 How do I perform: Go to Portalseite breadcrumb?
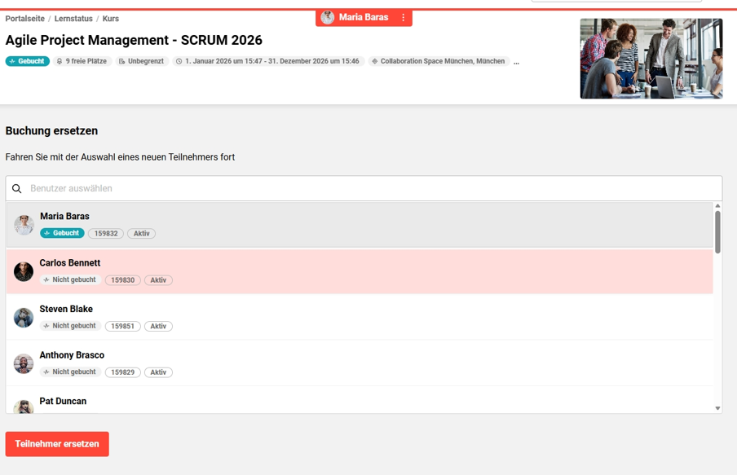25,19
